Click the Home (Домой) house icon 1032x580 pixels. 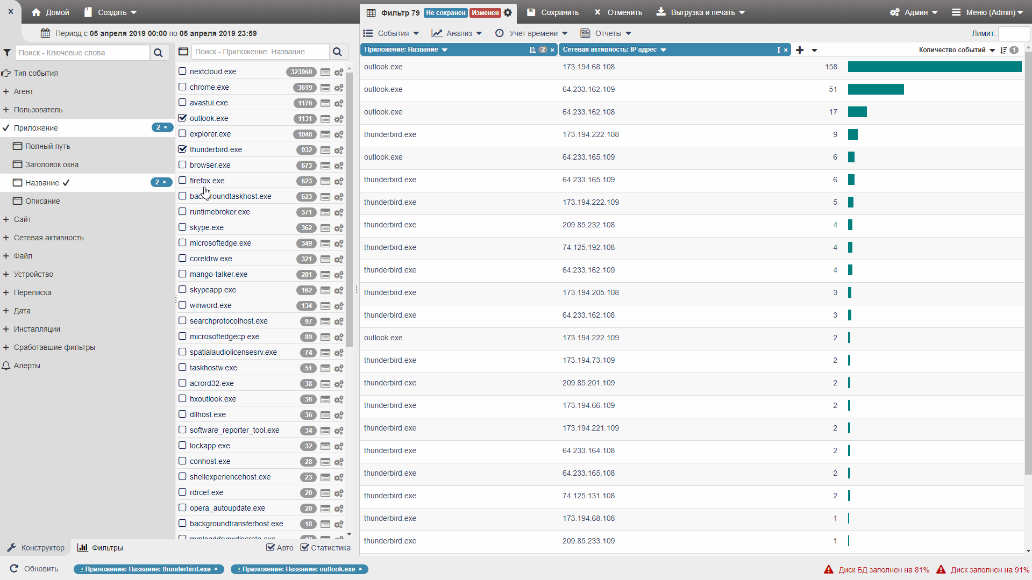(36, 12)
